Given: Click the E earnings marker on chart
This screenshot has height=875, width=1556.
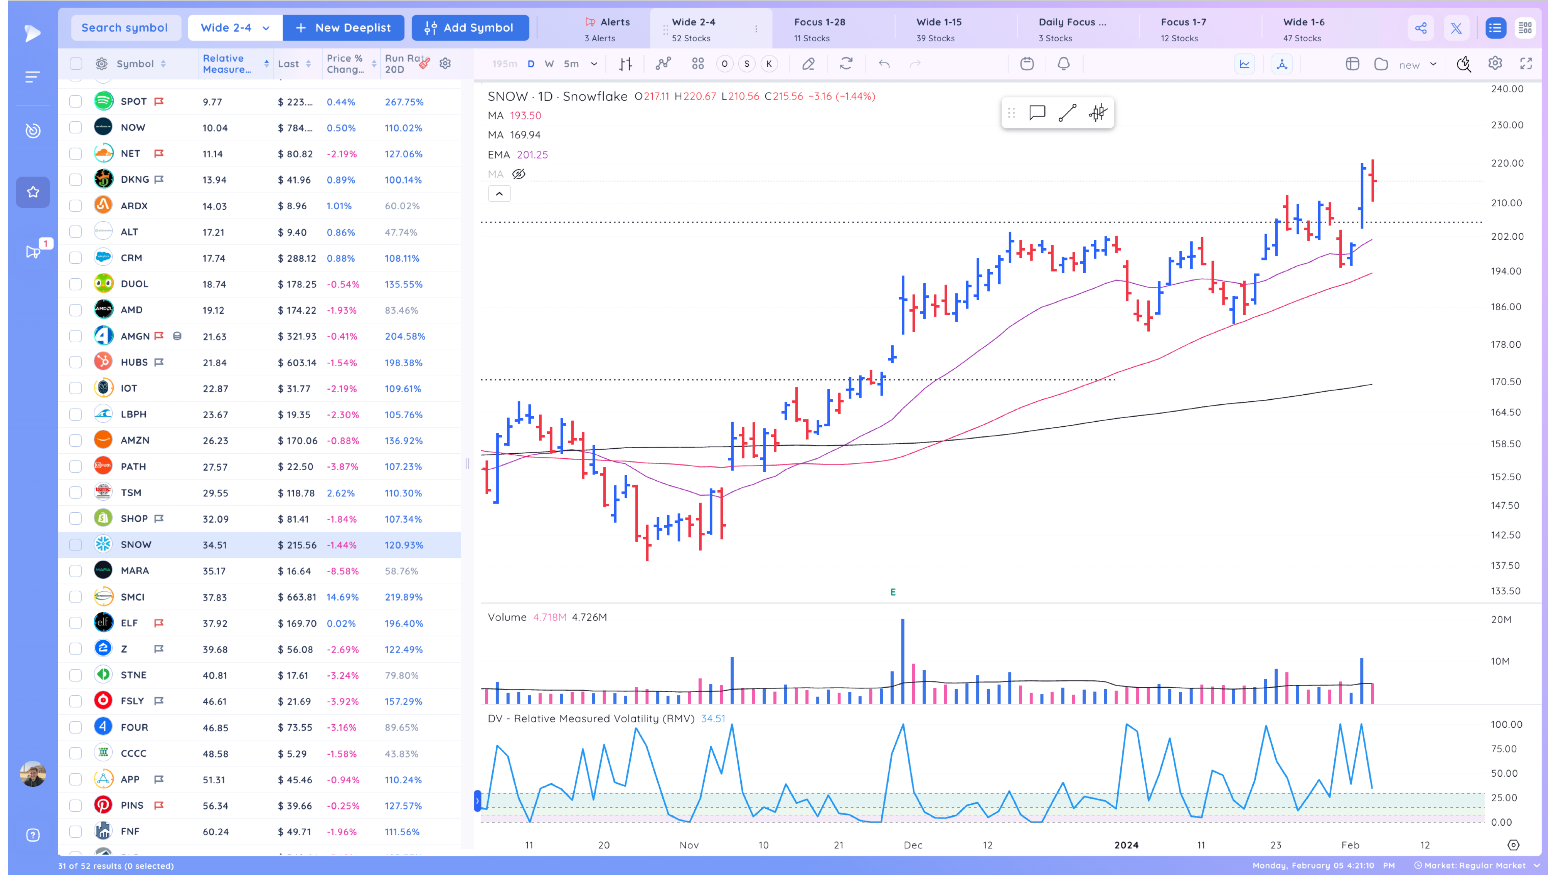Looking at the screenshot, I should click(893, 592).
